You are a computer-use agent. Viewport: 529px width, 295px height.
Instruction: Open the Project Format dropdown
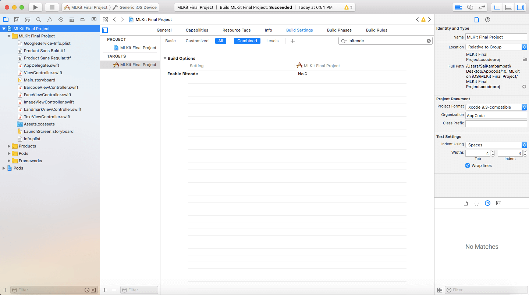click(496, 107)
